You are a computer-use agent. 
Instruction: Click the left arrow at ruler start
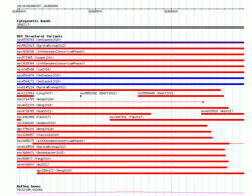click(x=18, y=9)
